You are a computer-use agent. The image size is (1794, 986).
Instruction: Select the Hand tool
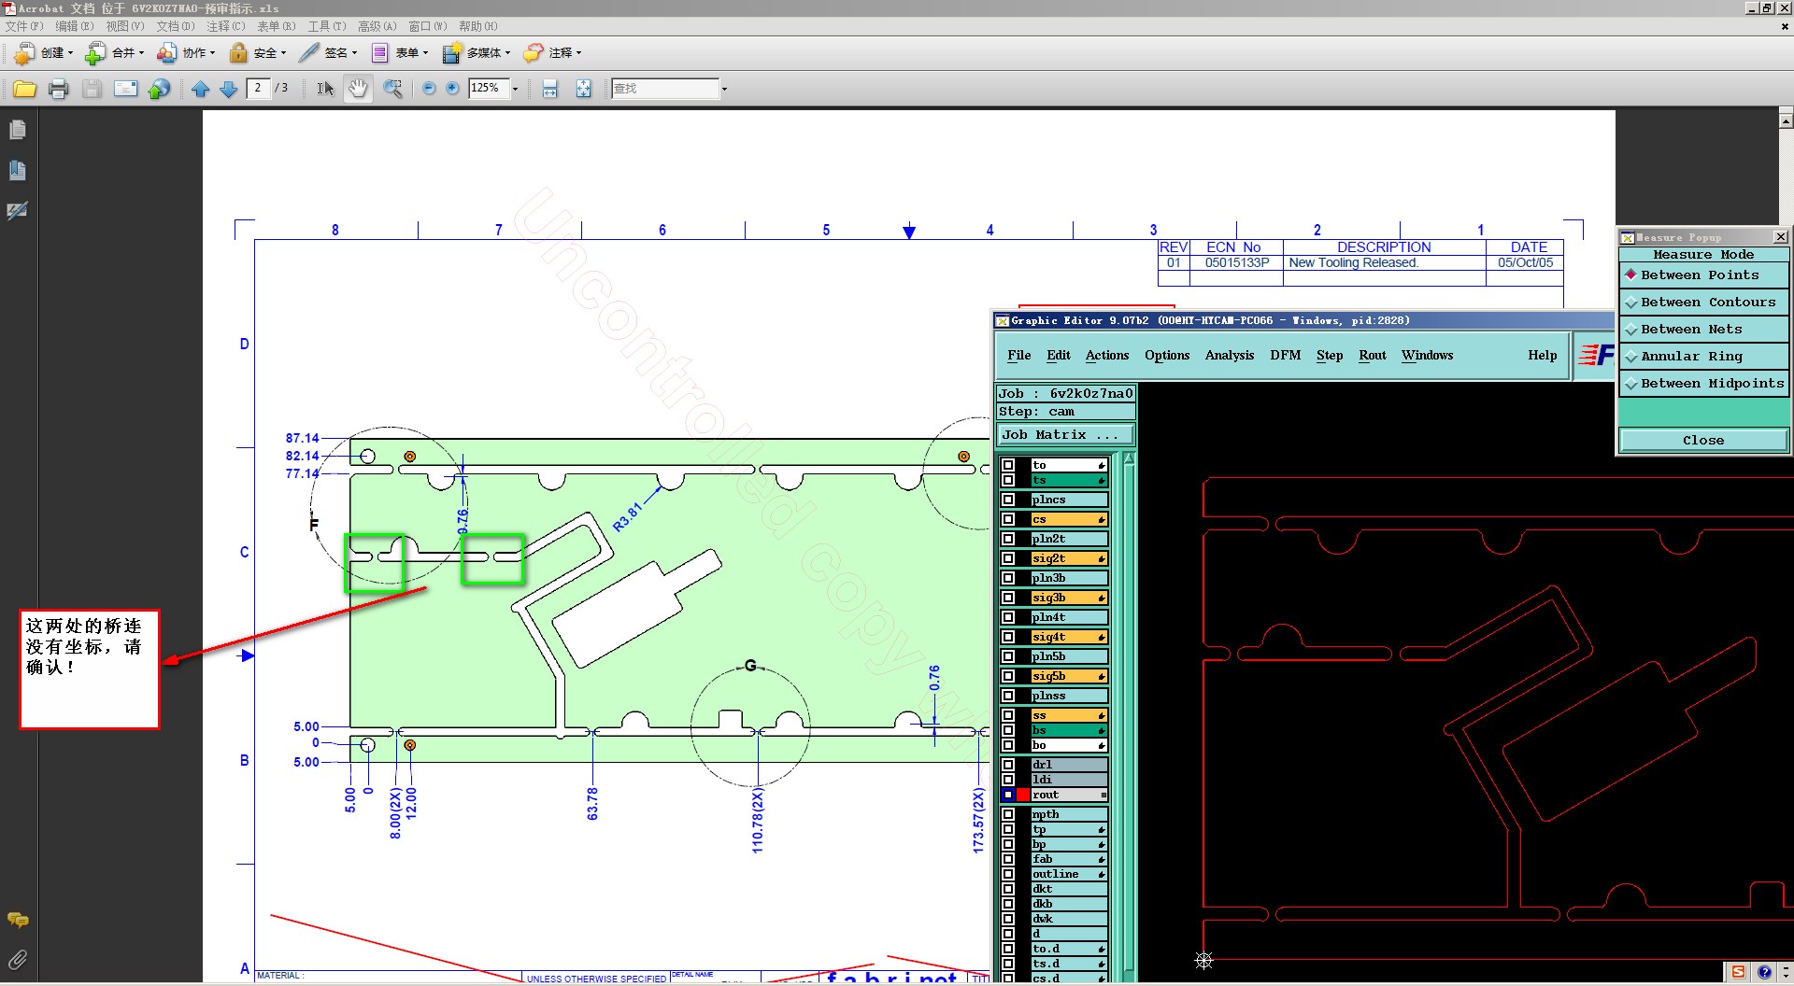pyautogui.click(x=358, y=89)
